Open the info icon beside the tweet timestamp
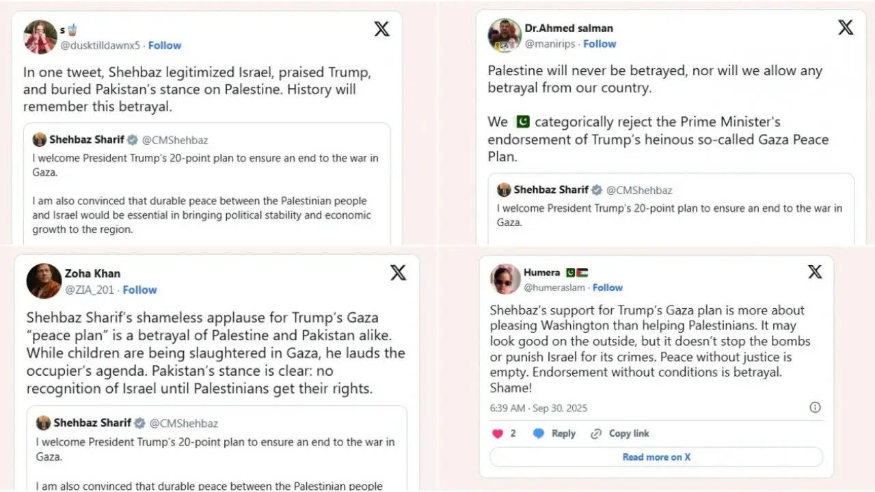The image size is (875, 492). coord(815,407)
